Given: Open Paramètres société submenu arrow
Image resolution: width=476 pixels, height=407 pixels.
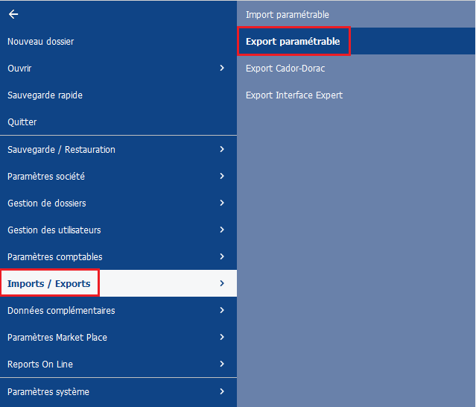Looking at the screenshot, I should pos(222,177).
